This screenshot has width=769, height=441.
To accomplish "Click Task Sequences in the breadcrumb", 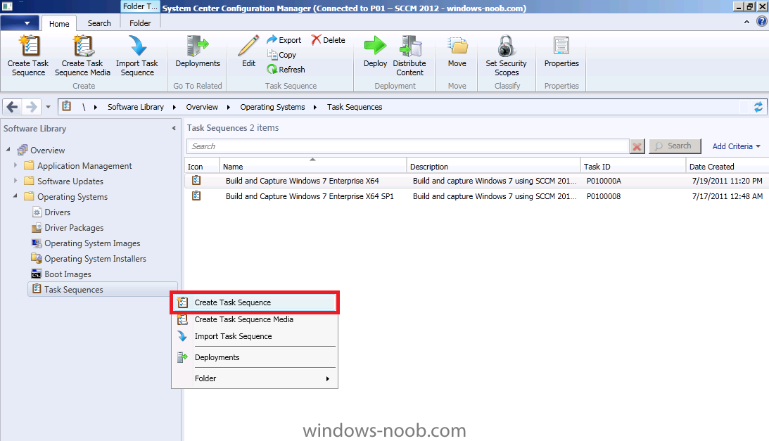I will [355, 107].
